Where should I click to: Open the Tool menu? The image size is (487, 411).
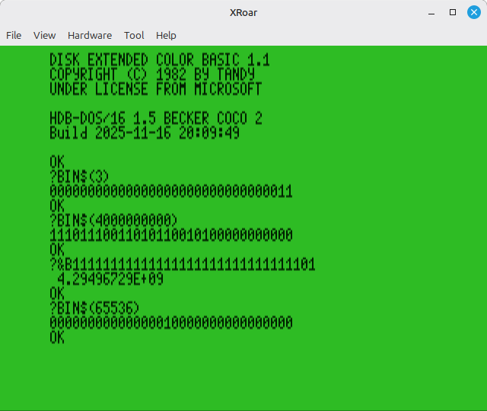(x=134, y=35)
